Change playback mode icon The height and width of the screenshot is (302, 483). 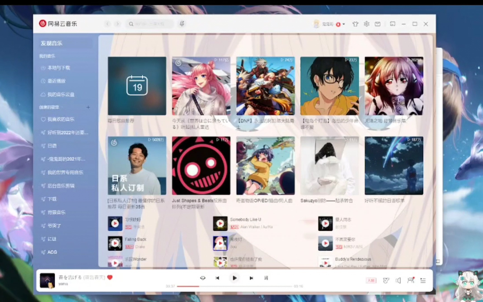point(203,278)
